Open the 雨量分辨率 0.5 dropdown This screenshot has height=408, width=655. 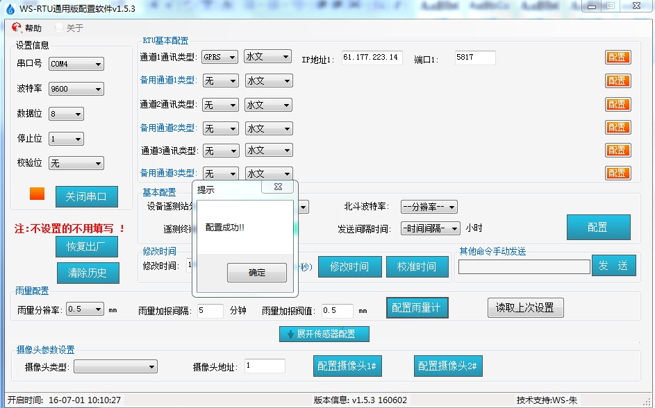(85, 309)
